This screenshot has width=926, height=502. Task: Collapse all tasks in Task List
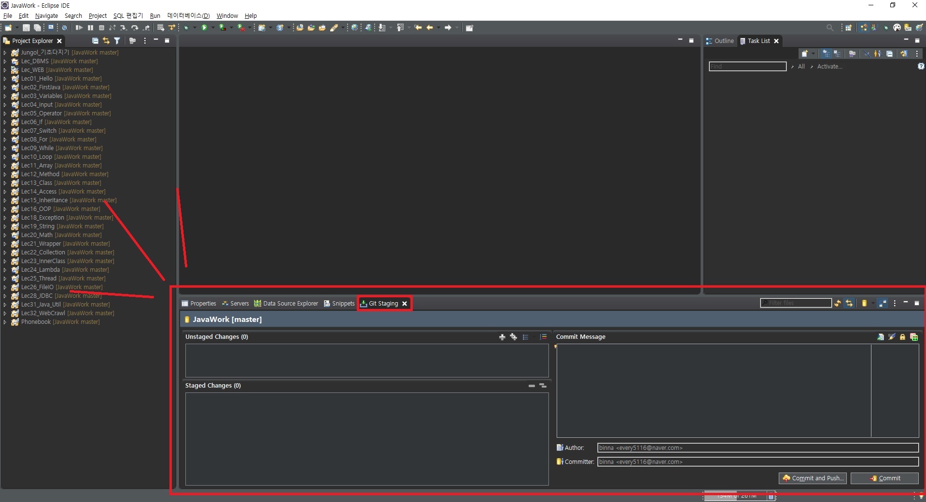889,54
